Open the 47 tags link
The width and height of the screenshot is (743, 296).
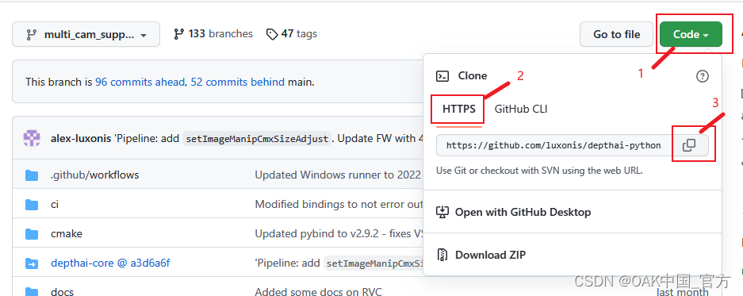coord(292,34)
